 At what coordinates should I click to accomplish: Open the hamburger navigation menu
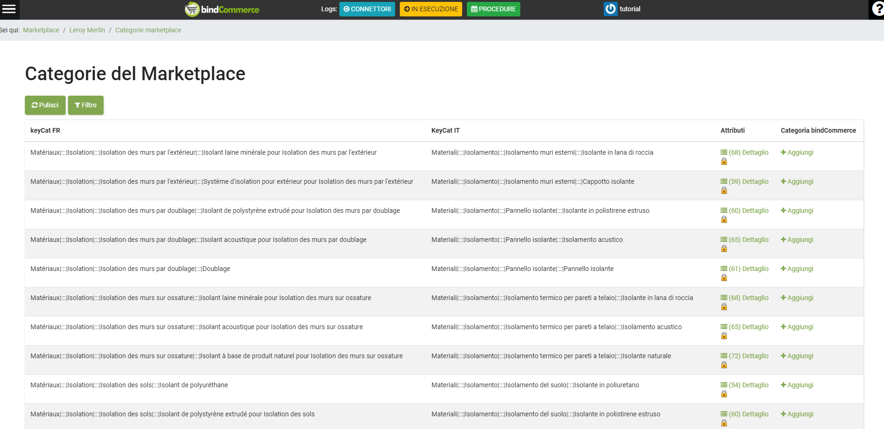[9, 9]
